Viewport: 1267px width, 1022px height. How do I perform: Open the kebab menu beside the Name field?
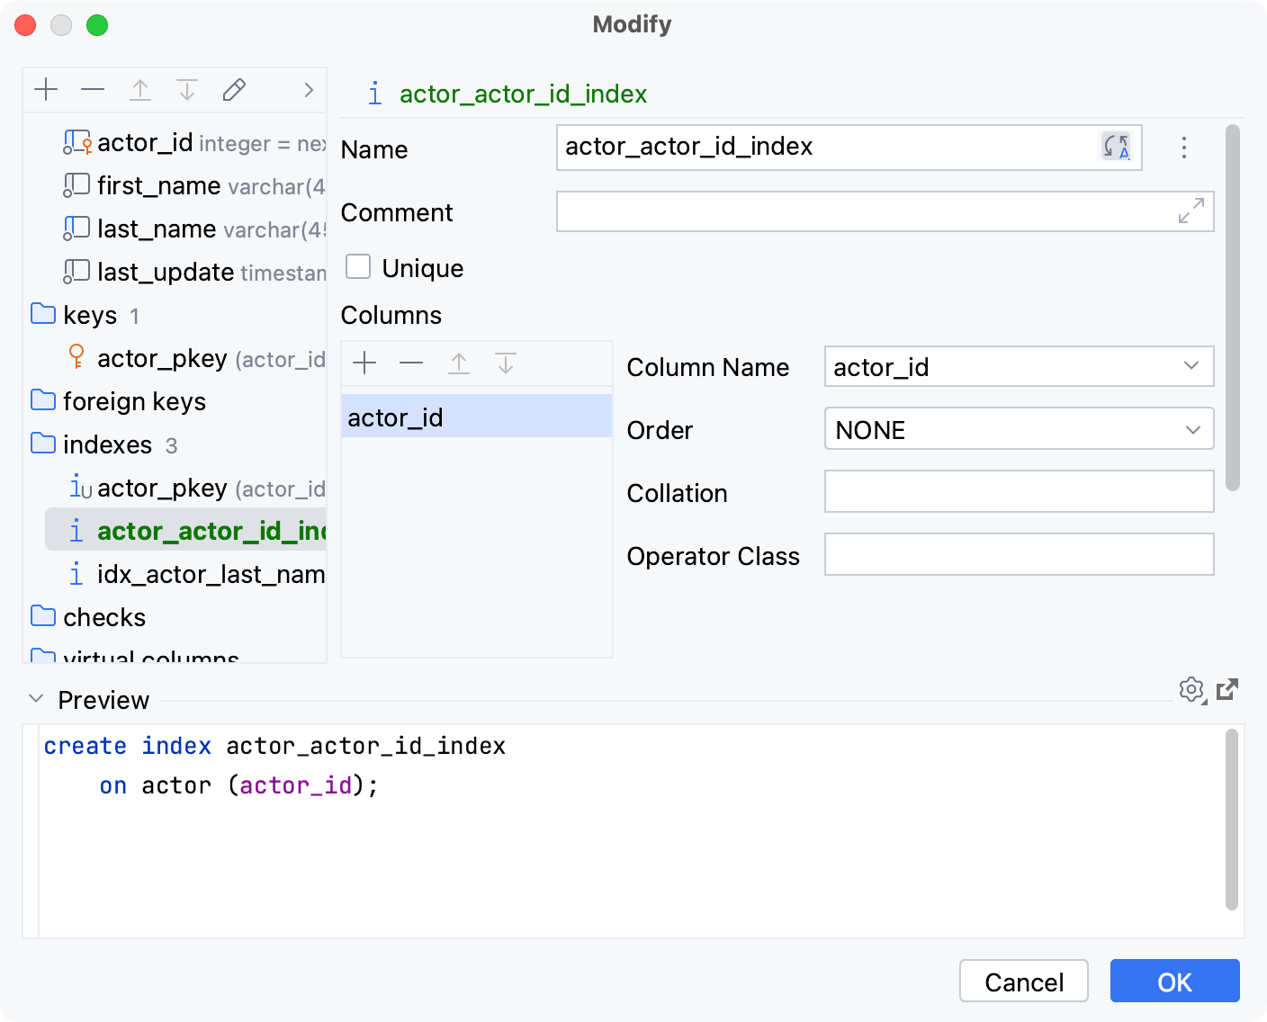point(1183,148)
